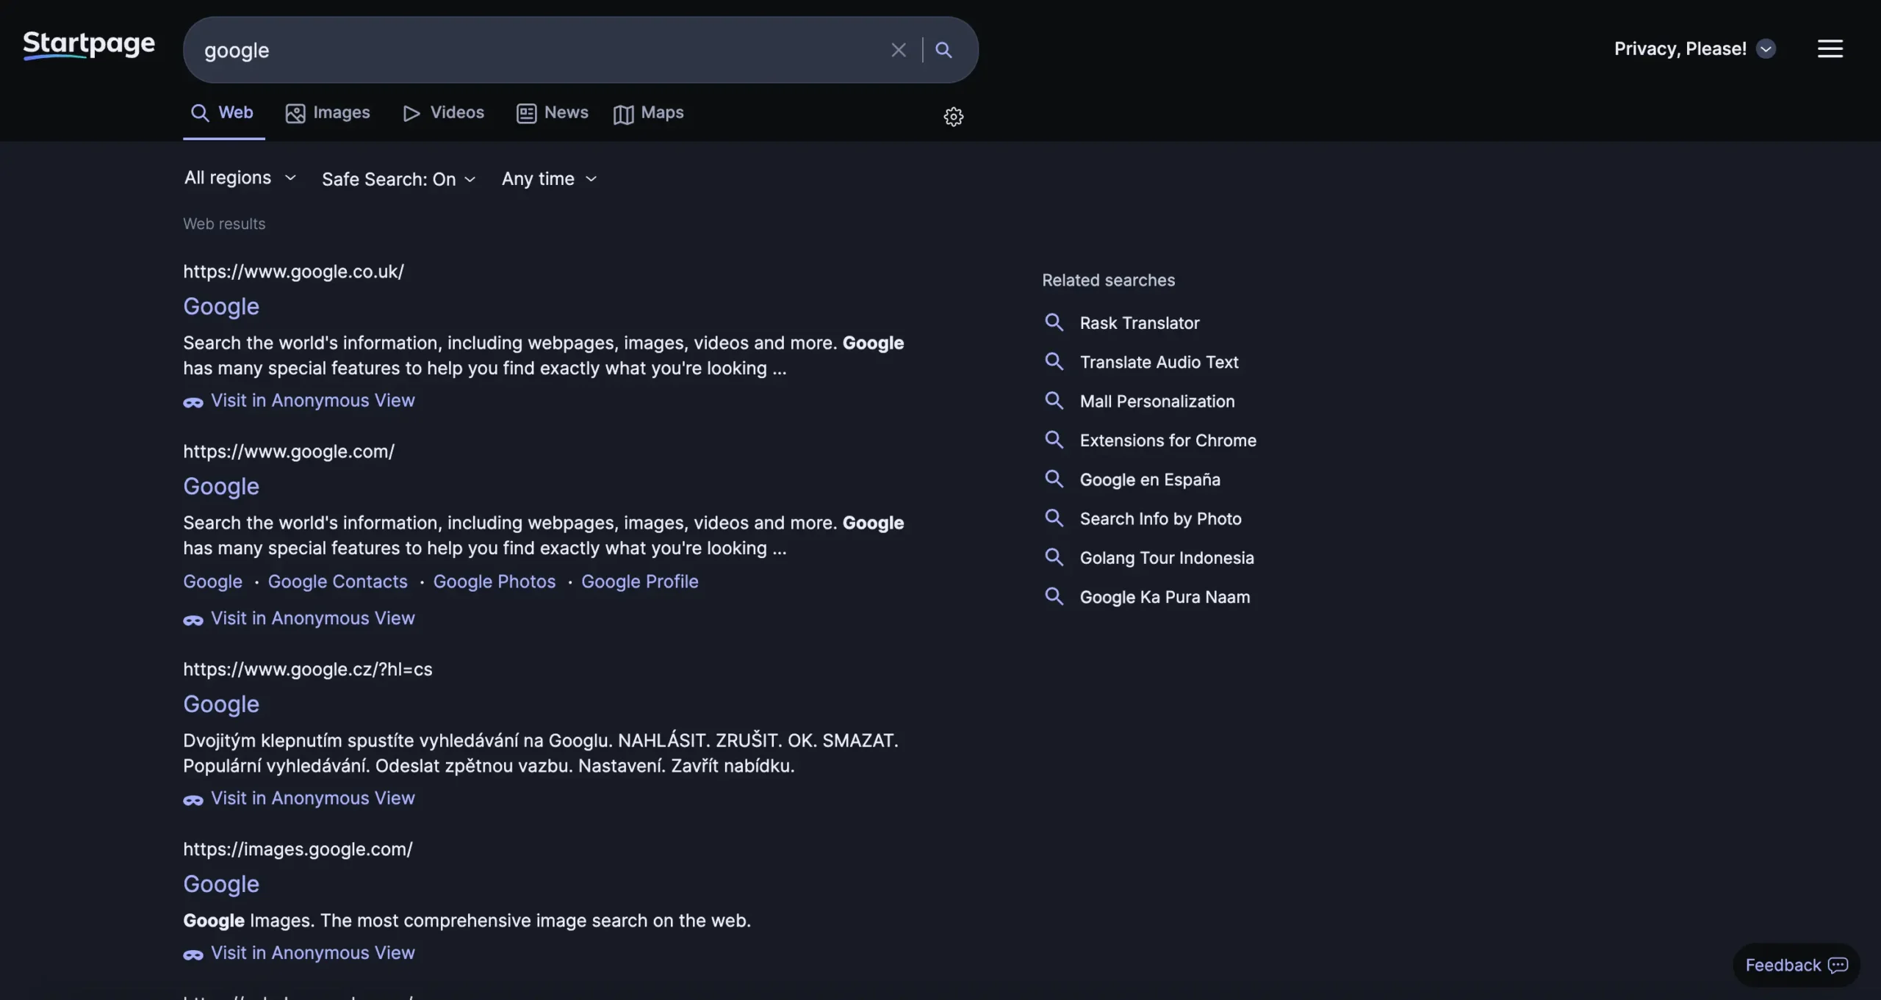
Task: Visit images.google.com in Anonymous View
Action: pos(313,952)
